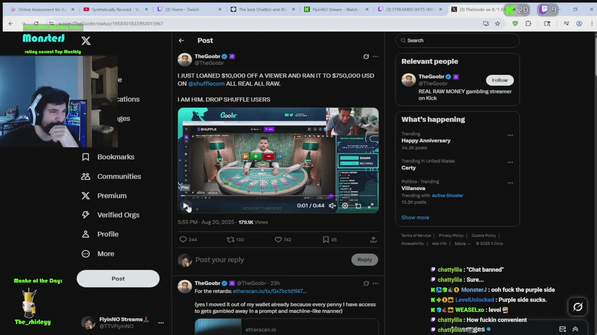Open account options next to FlyinNO Streams
The height and width of the screenshot is (335, 597).
coord(161,322)
